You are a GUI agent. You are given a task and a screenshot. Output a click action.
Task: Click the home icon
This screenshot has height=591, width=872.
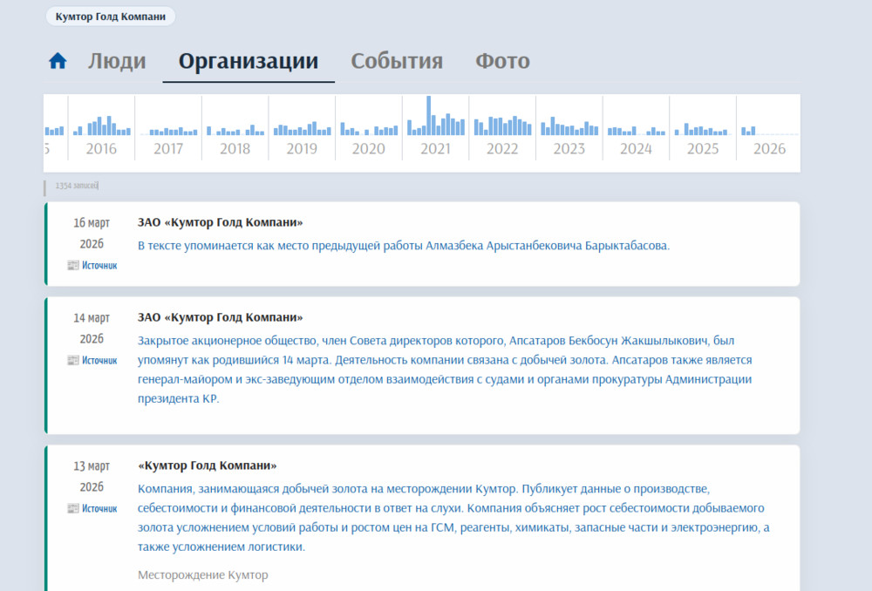58,61
